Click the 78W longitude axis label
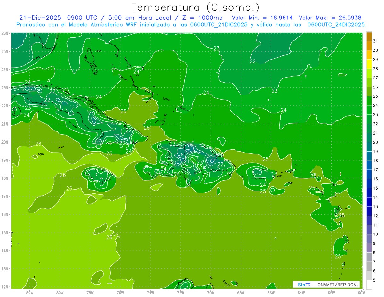Viewport: 384px width, 297px height. [x=90, y=292]
